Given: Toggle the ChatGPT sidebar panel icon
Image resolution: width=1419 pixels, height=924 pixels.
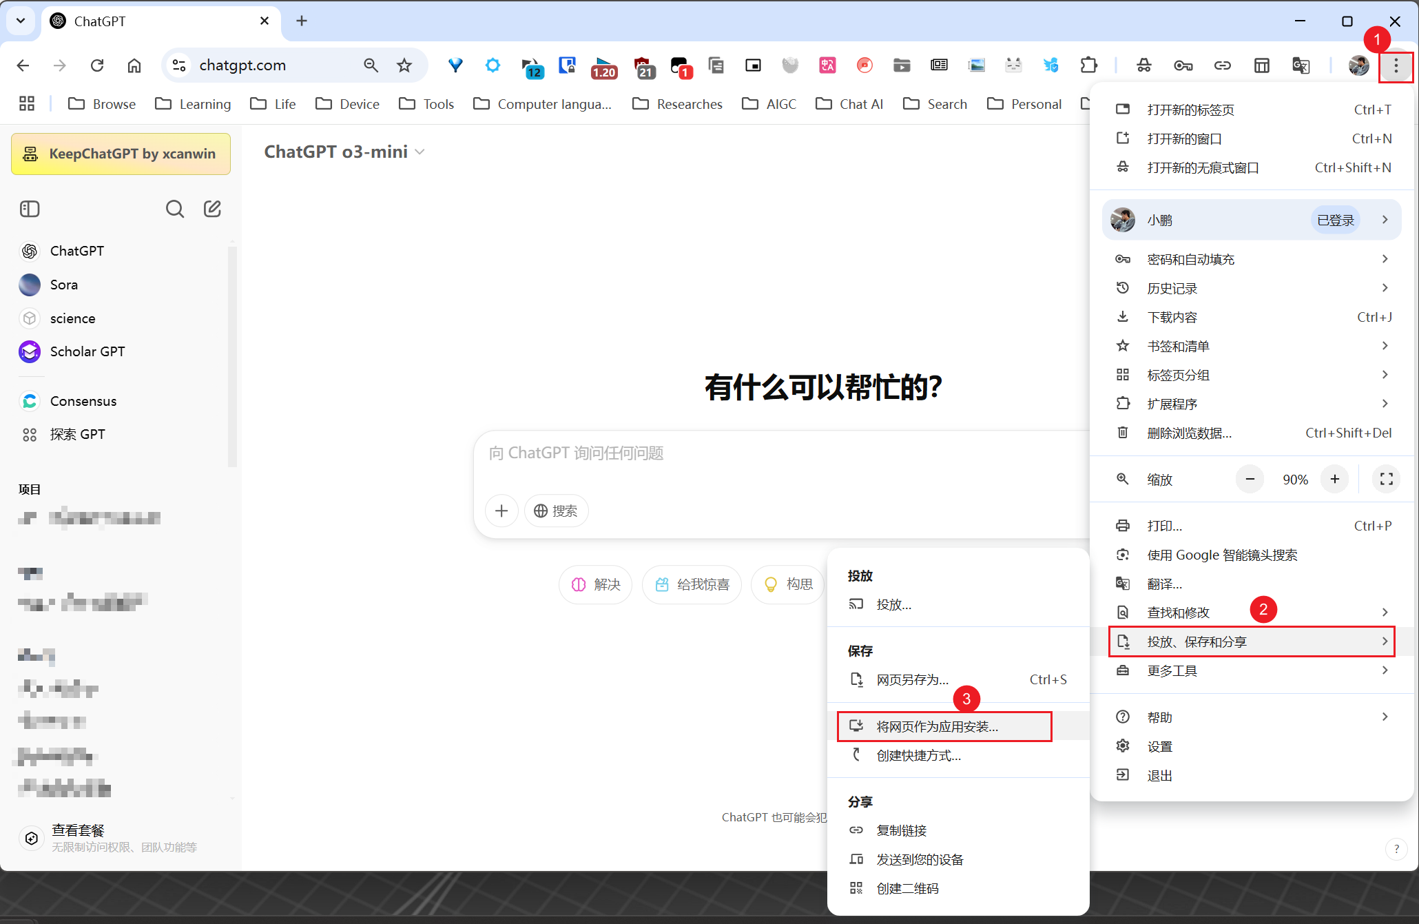Looking at the screenshot, I should [30, 209].
